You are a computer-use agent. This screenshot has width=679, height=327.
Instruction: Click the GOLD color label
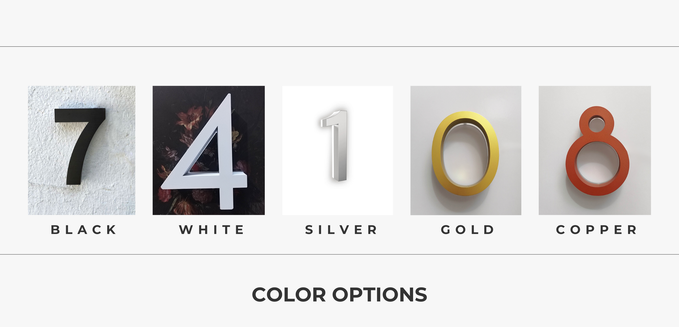click(468, 230)
